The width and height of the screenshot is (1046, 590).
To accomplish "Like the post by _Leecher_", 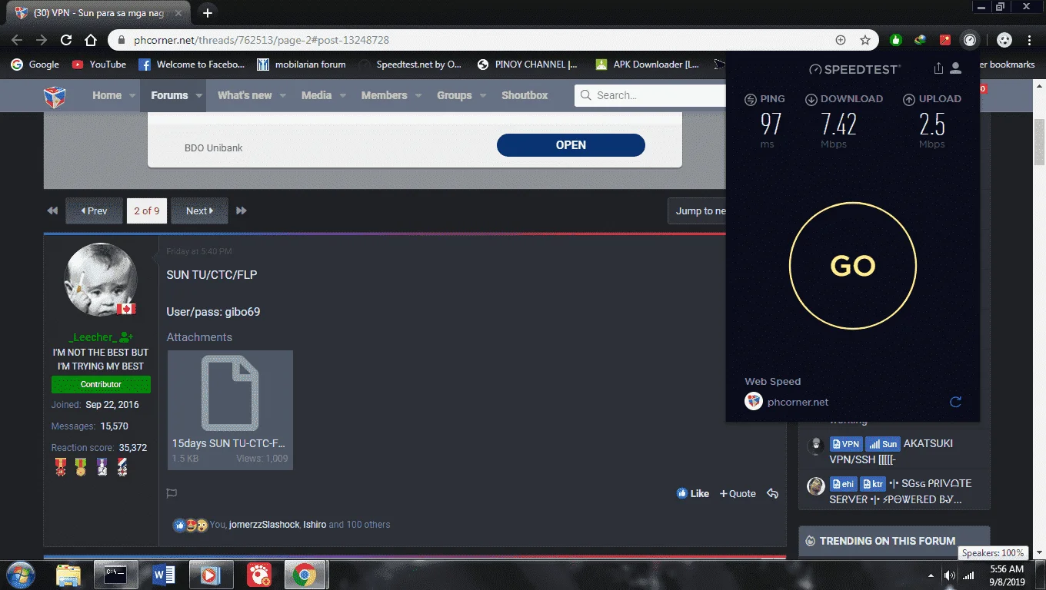I will click(x=693, y=493).
